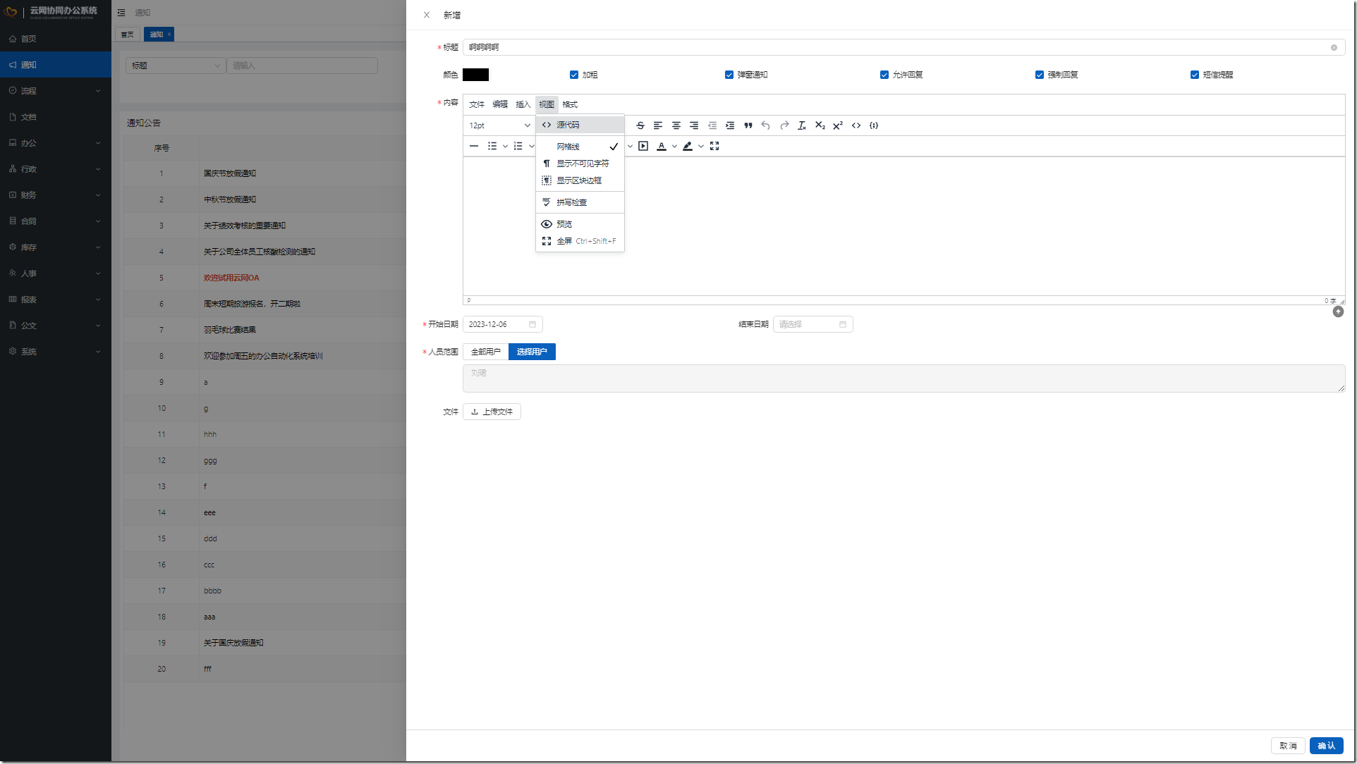Select 全部用户 for personnel scope

click(x=486, y=352)
